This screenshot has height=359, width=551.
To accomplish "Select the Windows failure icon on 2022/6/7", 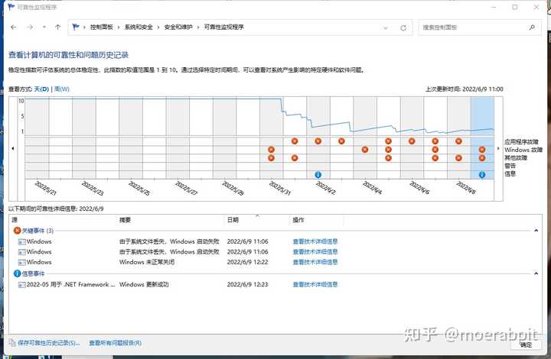I will [435, 150].
